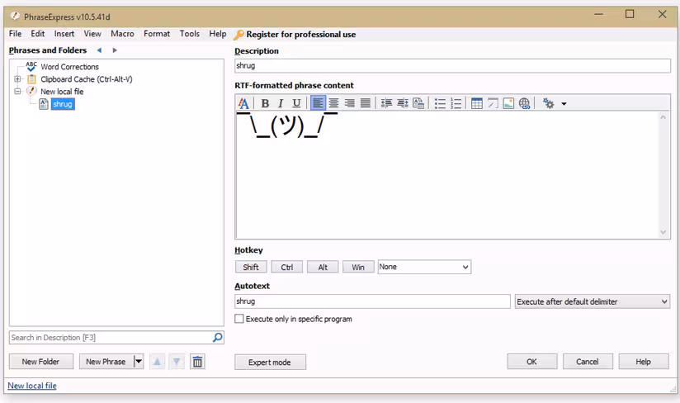The image size is (680, 403).
Task: Create a New Folder
Action: (40, 362)
